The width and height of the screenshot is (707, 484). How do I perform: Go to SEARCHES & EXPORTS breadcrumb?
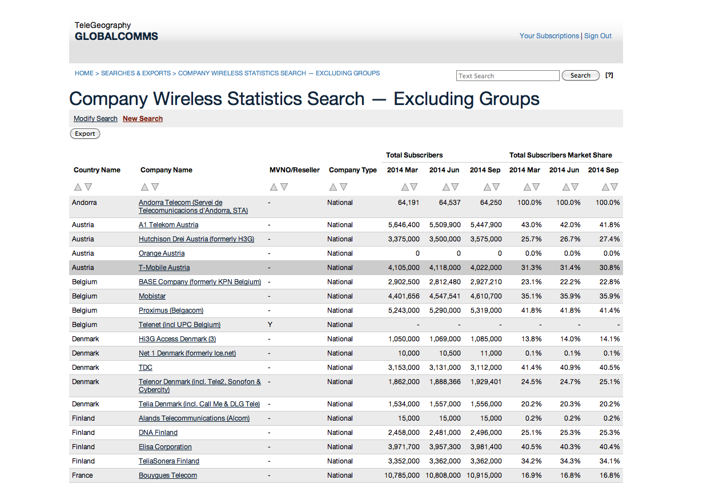tap(136, 73)
